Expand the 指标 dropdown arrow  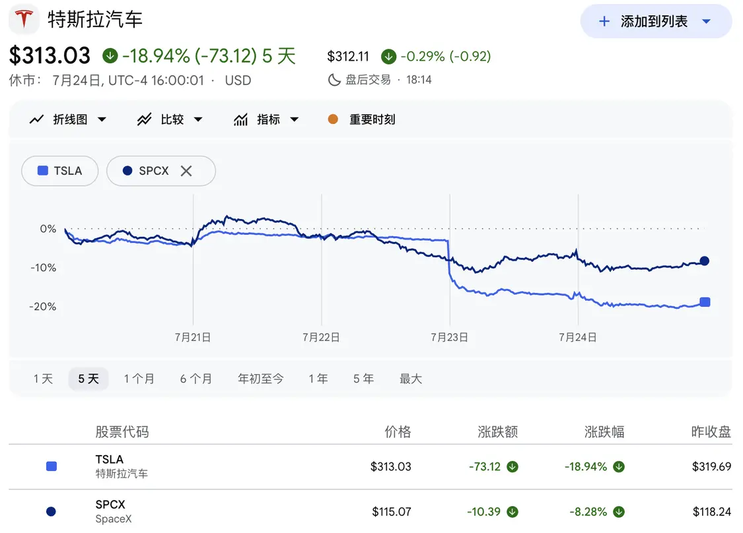(x=295, y=119)
